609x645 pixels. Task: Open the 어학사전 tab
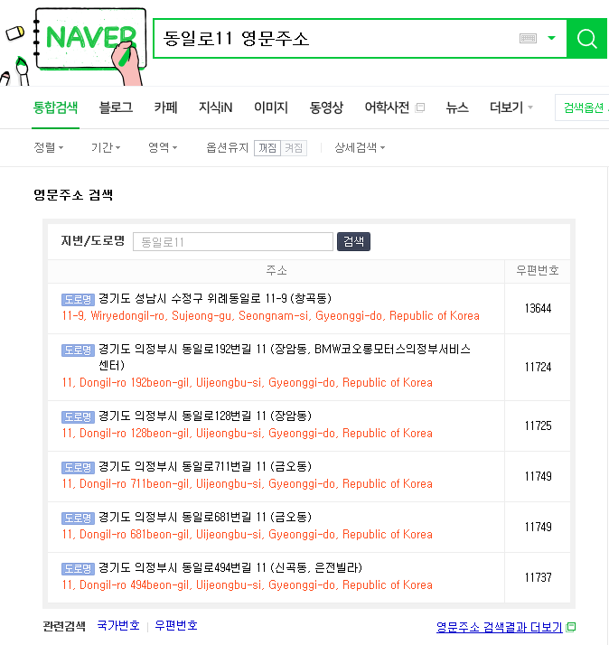coord(387,107)
